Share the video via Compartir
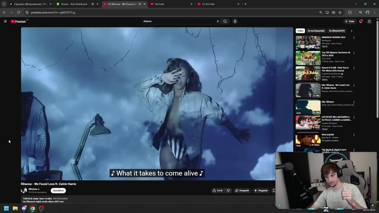The width and height of the screenshot is (379, 213). point(242,191)
